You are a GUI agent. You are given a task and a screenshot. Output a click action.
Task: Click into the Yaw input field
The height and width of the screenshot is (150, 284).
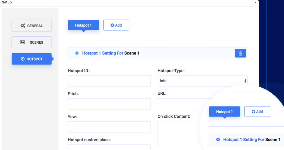tap(109, 127)
